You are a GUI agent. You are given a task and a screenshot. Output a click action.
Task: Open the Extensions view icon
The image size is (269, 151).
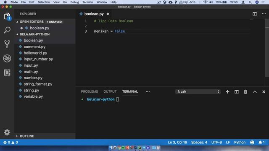[7, 73]
